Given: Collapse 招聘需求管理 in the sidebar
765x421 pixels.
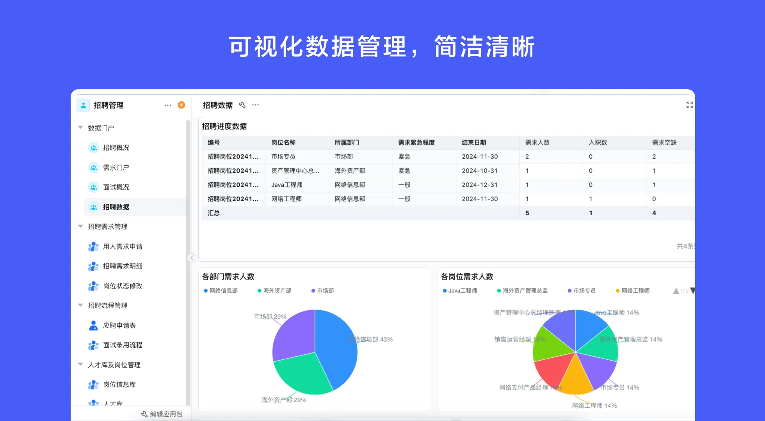Looking at the screenshot, I should pos(80,226).
